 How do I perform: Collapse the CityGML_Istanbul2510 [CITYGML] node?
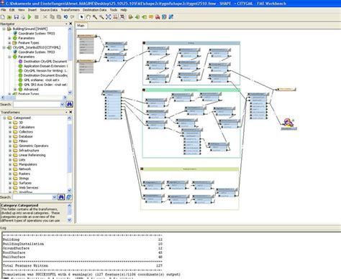(4, 47)
